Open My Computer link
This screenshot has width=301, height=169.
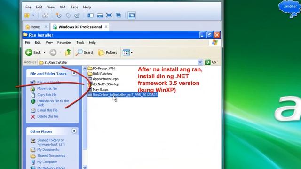pyautogui.click(x=47, y=162)
